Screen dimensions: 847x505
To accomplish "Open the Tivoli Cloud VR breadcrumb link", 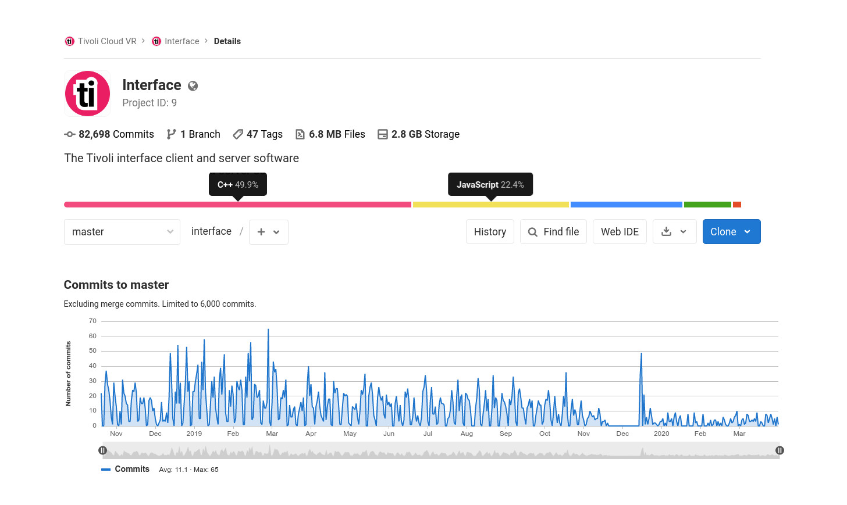I will tap(107, 41).
